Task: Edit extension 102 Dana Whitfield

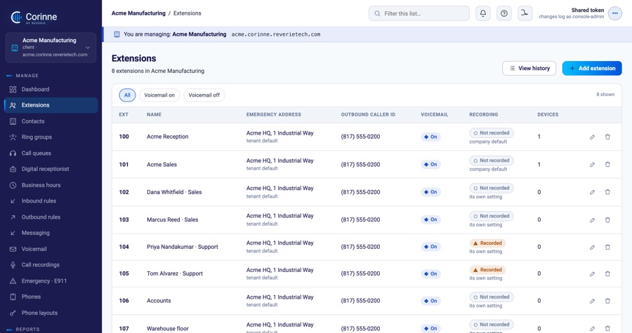Action: tap(592, 192)
